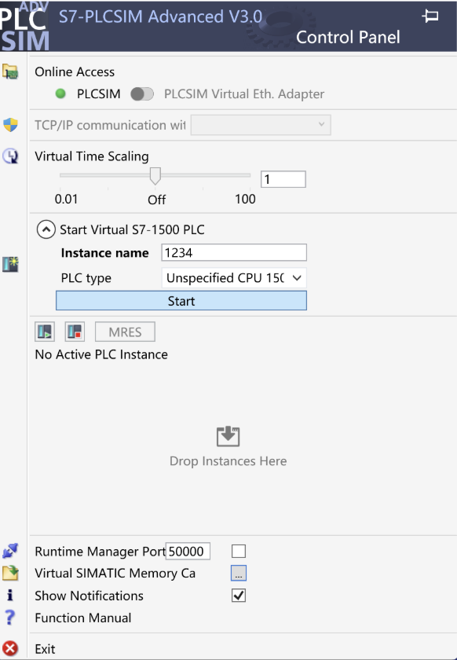Image resolution: width=457 pixels, height=660 pixels.
Task: Click the red Exit cross icon
Action: click(10, 649)
